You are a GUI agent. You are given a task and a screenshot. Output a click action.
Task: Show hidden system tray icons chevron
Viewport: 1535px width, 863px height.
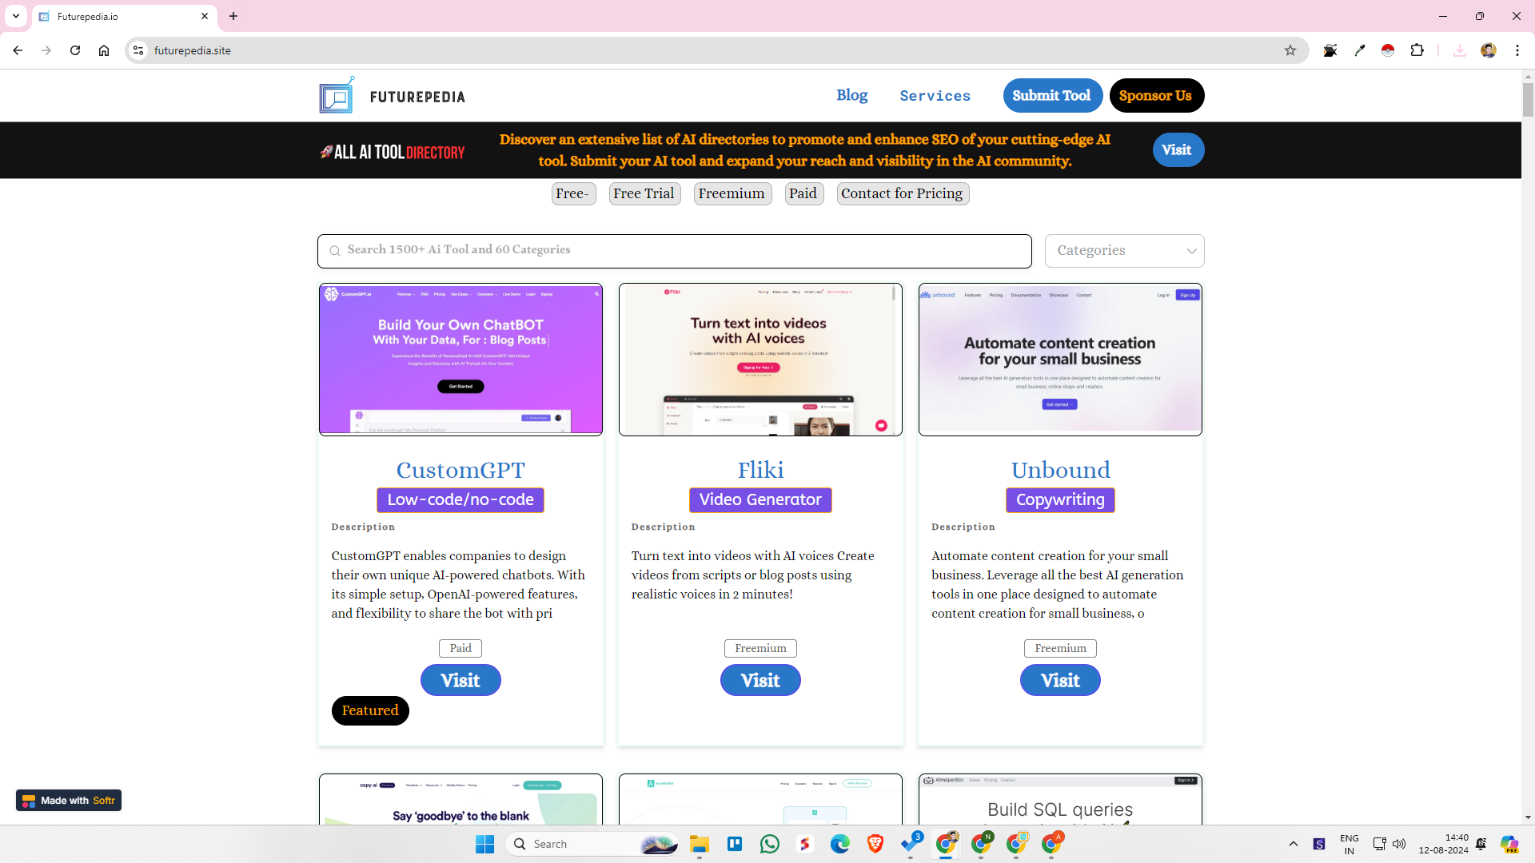(x=1293, y=844)
